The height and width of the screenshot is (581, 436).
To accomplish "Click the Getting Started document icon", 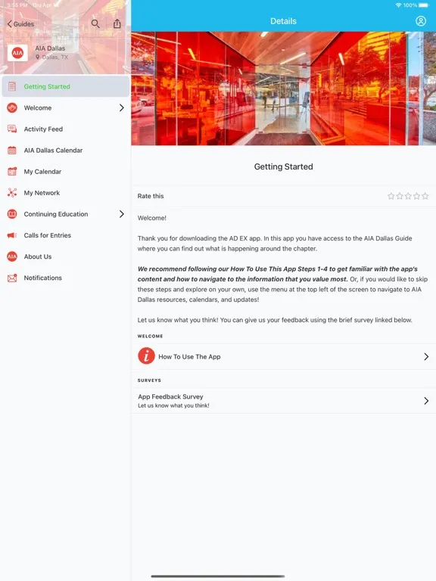I will click(x=12, y=86).
